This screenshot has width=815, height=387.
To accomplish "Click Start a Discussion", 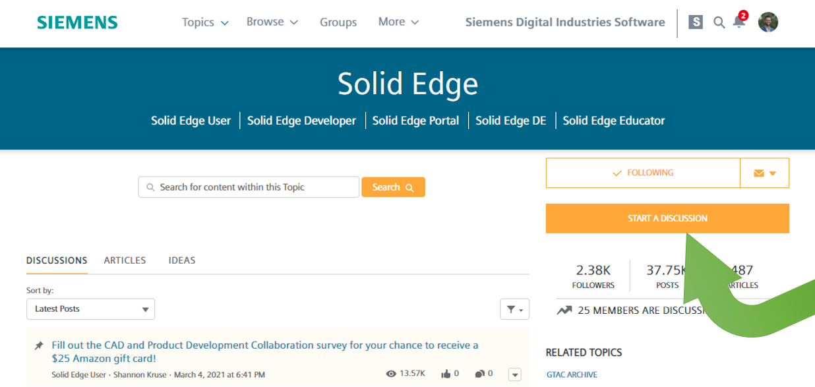I will click(667, 218).
